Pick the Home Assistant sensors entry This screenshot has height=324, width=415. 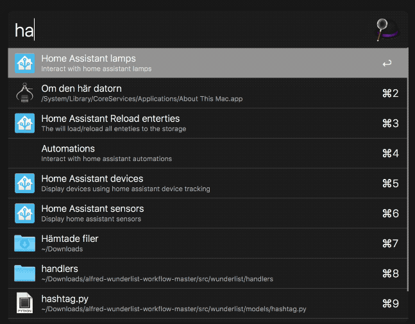pos(192,213)
